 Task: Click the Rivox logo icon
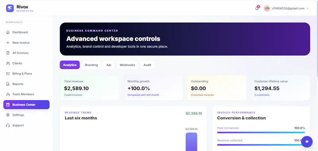tap(10, 8)
